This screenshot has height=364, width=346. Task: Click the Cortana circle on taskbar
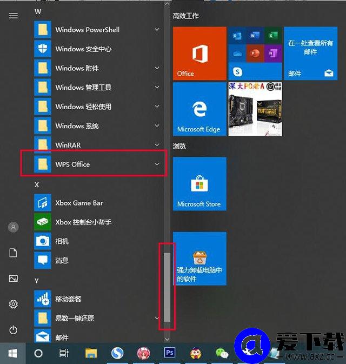(38, 354)
